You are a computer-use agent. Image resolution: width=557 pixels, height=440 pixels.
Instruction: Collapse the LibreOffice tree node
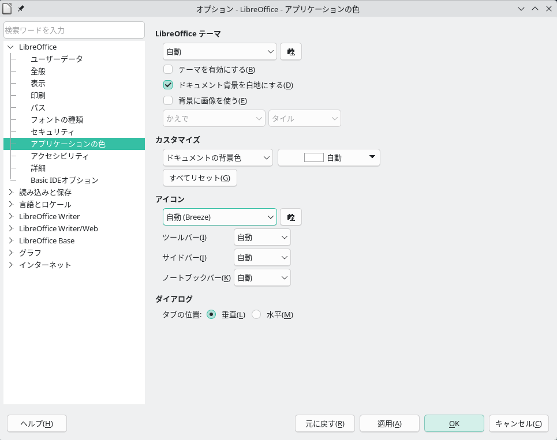(x=10, y=47)
